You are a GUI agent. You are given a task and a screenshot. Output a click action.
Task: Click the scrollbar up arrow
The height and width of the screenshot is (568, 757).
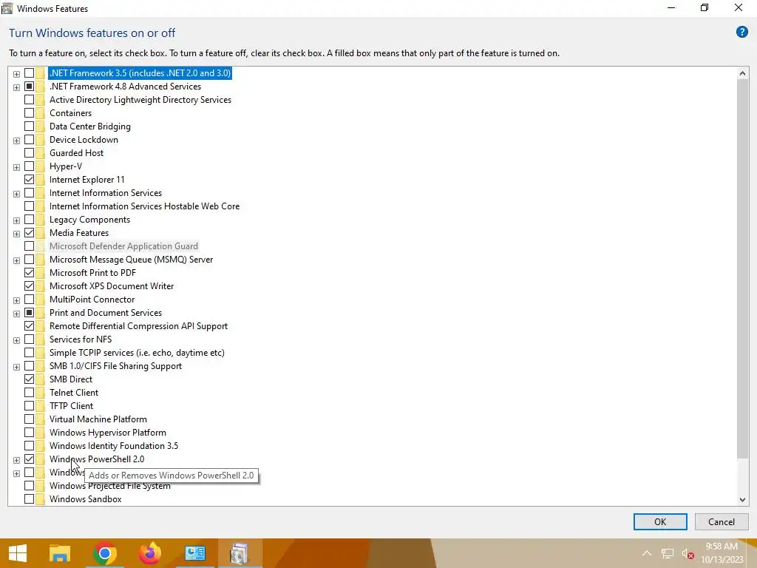tap(742, 73)
